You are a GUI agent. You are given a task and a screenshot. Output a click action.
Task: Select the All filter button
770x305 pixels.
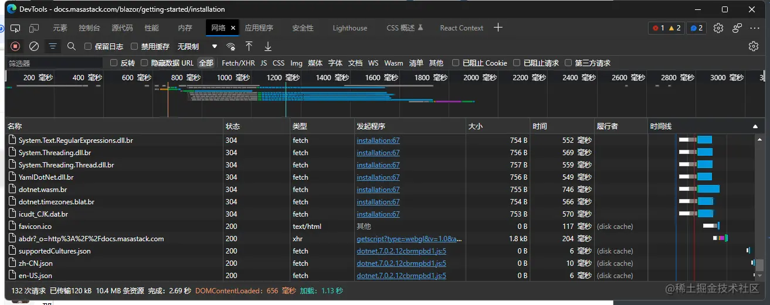(206, 63)
